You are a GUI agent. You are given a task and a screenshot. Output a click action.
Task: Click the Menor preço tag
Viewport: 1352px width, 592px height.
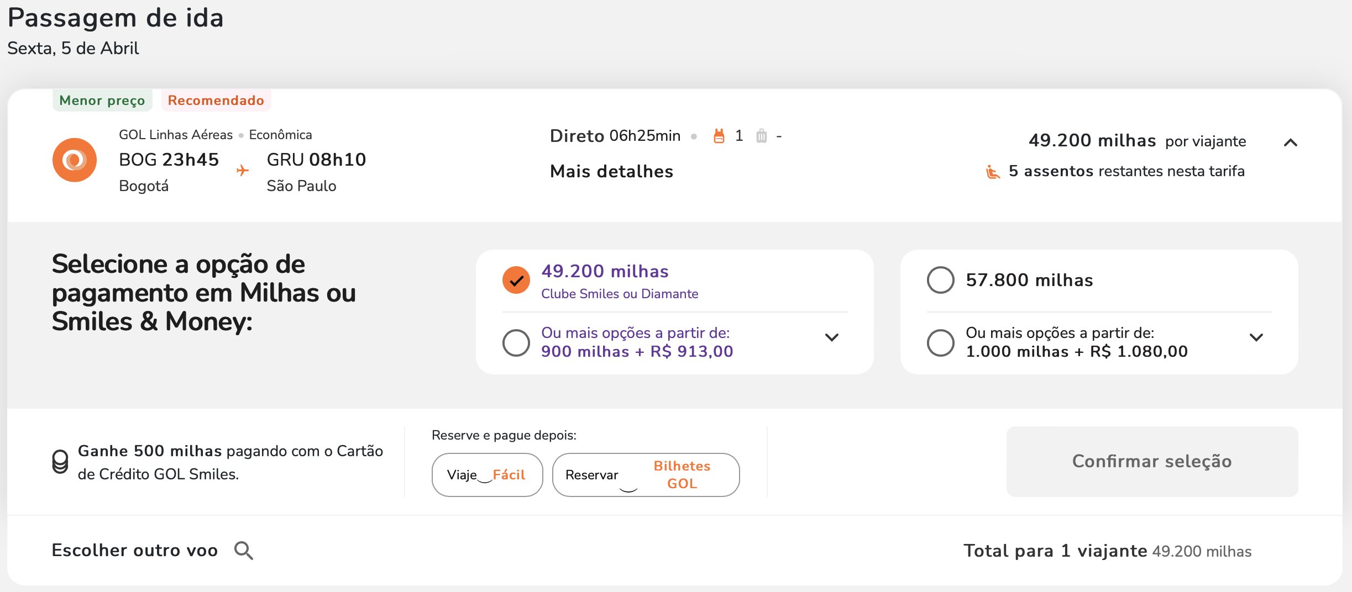tap(102, 101)
